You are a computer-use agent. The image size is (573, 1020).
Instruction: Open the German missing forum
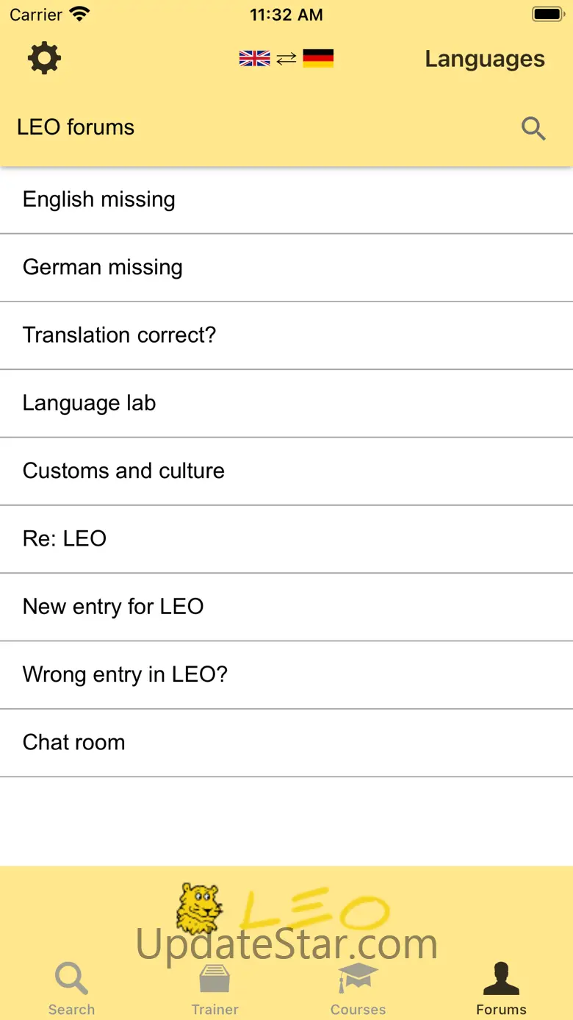tap(286, 267)
